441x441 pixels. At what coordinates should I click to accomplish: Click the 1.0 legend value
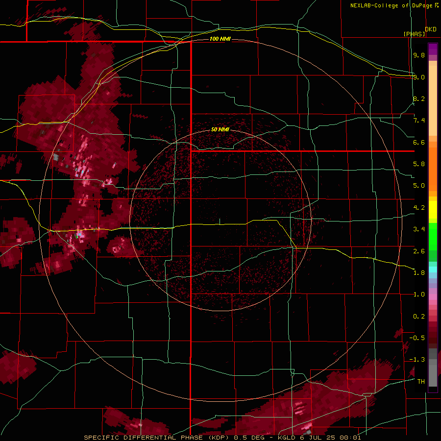(x=419, y=294)
